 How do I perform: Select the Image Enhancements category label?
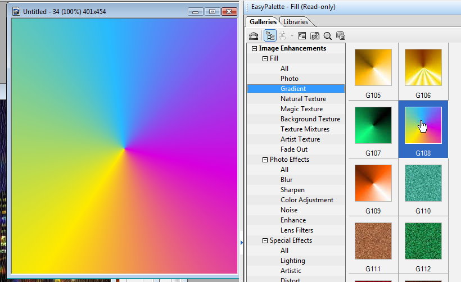coord(292,48)
